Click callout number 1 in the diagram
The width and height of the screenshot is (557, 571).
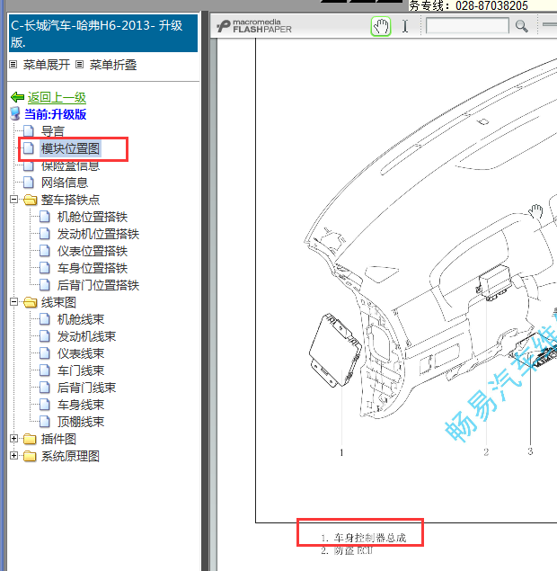[341, 452]
